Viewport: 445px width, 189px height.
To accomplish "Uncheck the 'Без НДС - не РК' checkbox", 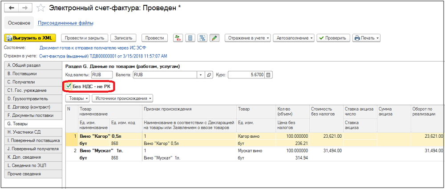I will click(69, 86).
